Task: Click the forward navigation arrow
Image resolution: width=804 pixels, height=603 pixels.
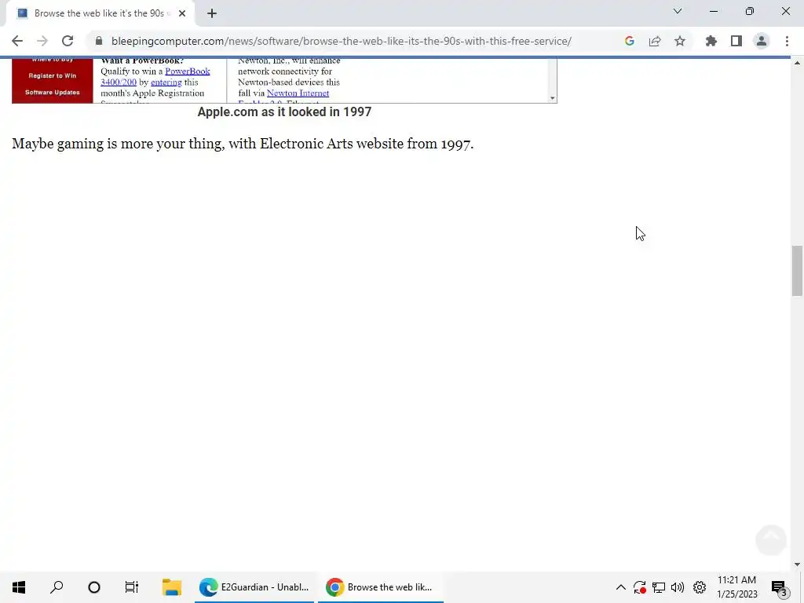Action: point(42,41)
